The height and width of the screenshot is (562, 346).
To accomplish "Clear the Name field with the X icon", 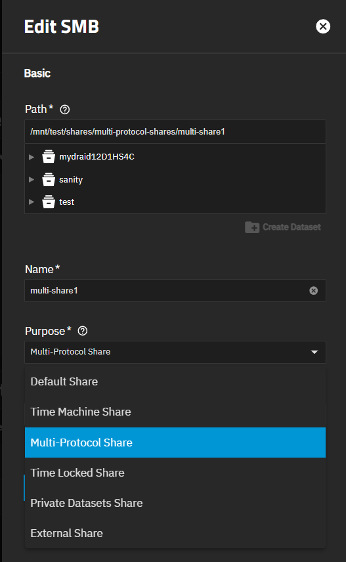I will click(313, 291).
